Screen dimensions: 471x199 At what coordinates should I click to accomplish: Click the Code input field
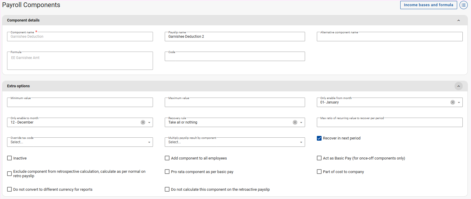tap(235, 57)
